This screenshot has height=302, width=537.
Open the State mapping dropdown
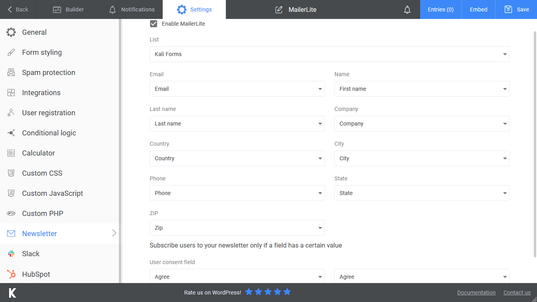point(422,193)
